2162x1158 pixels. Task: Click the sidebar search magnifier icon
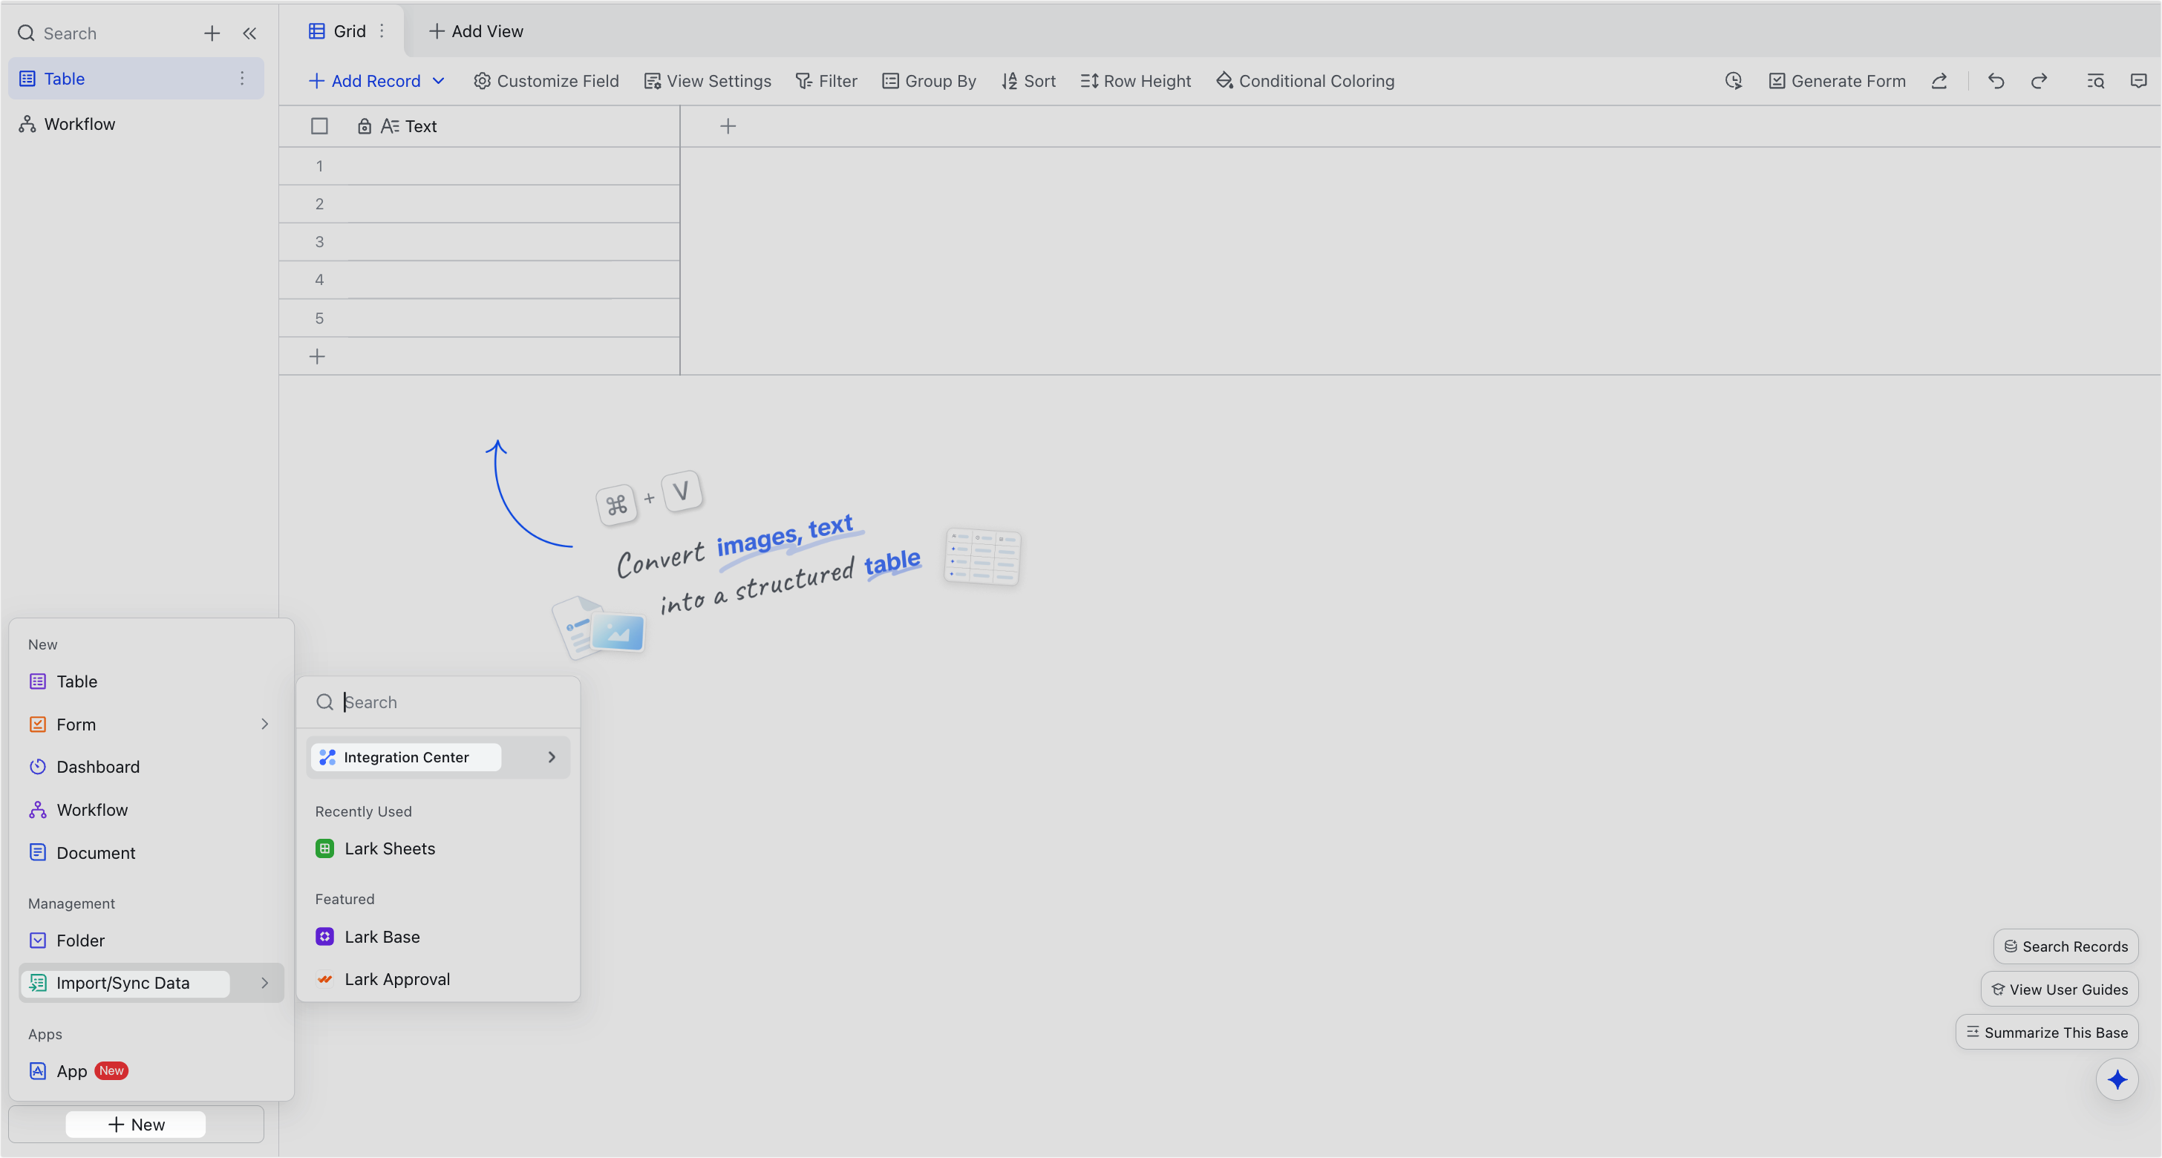[x=27, y=33]
